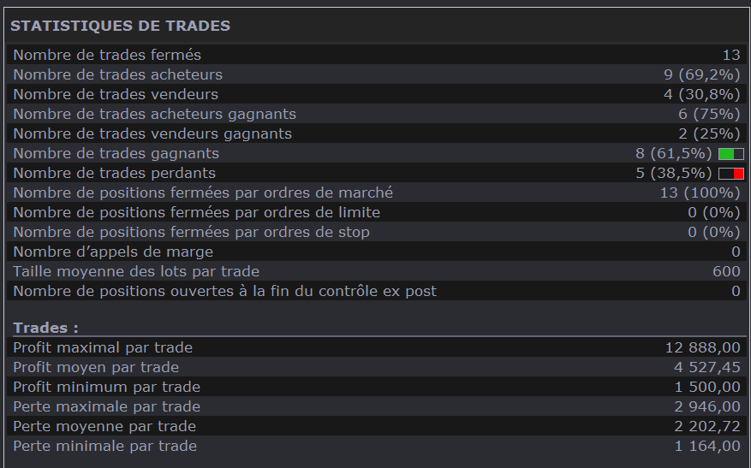This screenshot has width=751, height=468.
Task: Click the Taille moyenne des lots value 600
Action: pyautogui.click(x=726, y=271)
